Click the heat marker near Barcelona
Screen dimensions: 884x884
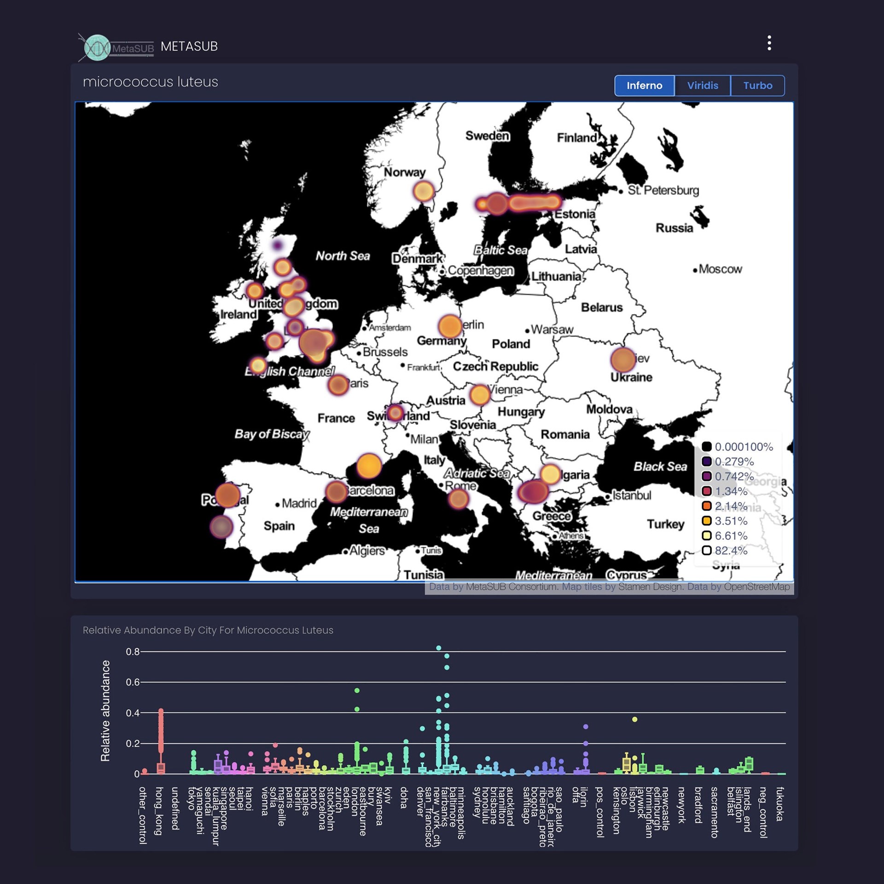point(336,492)
